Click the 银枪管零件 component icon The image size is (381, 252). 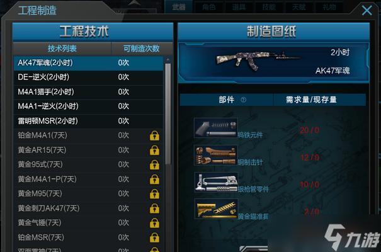216,182
